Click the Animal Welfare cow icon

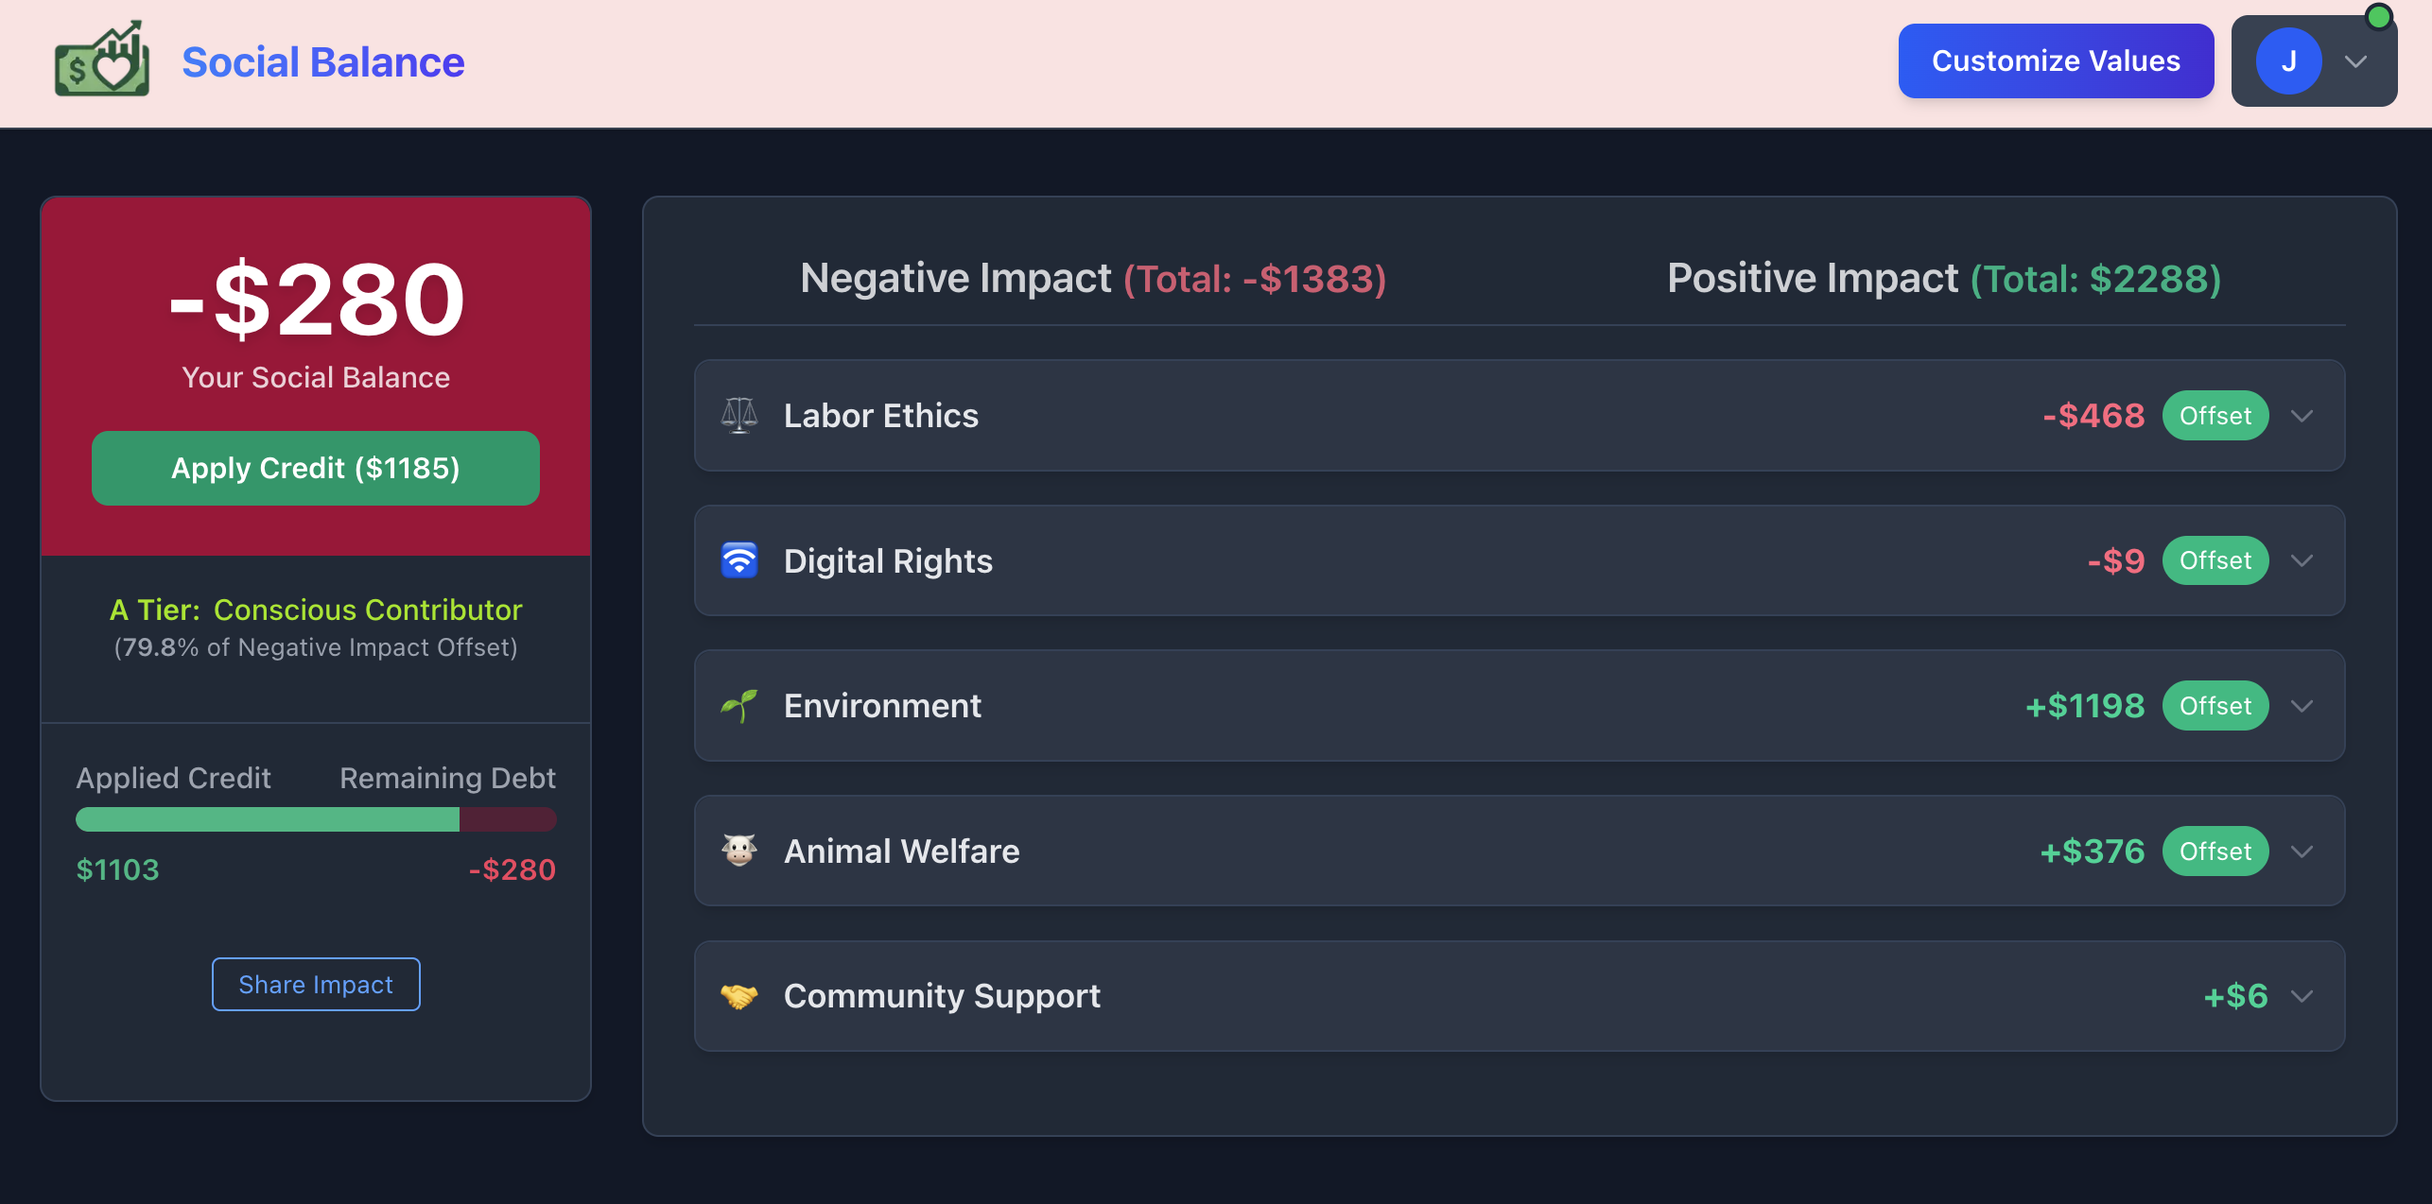(739, 851)
